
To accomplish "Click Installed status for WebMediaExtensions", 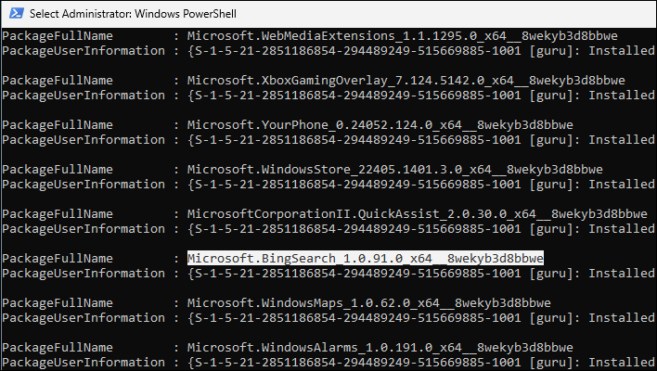I will pyautogui.click(x=622, y=51).
